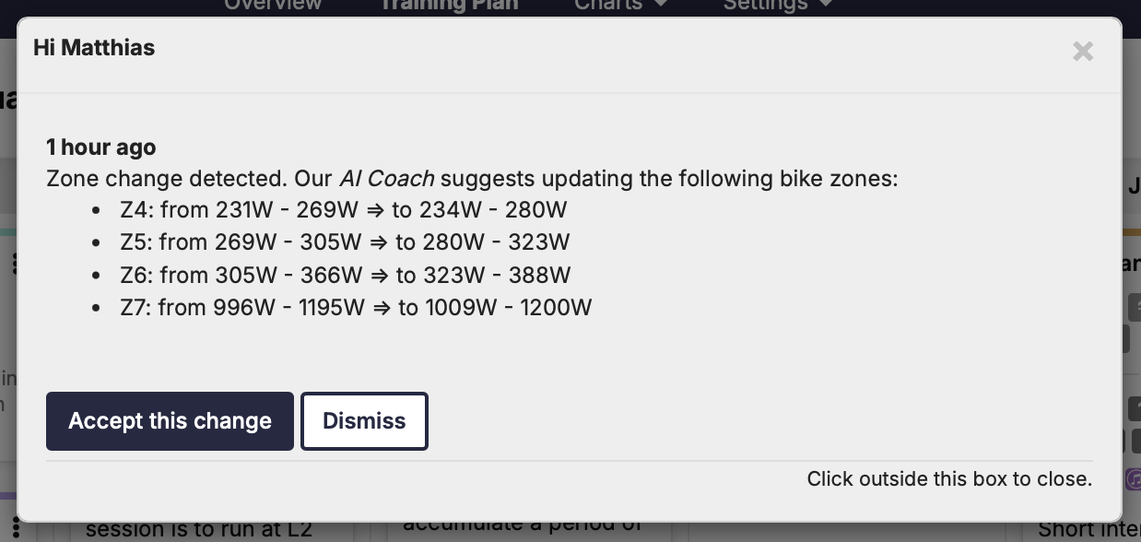Open the Settings dropdown menu
The height and width of the screenshot is (542, 1141).
[x=777, y=5]
